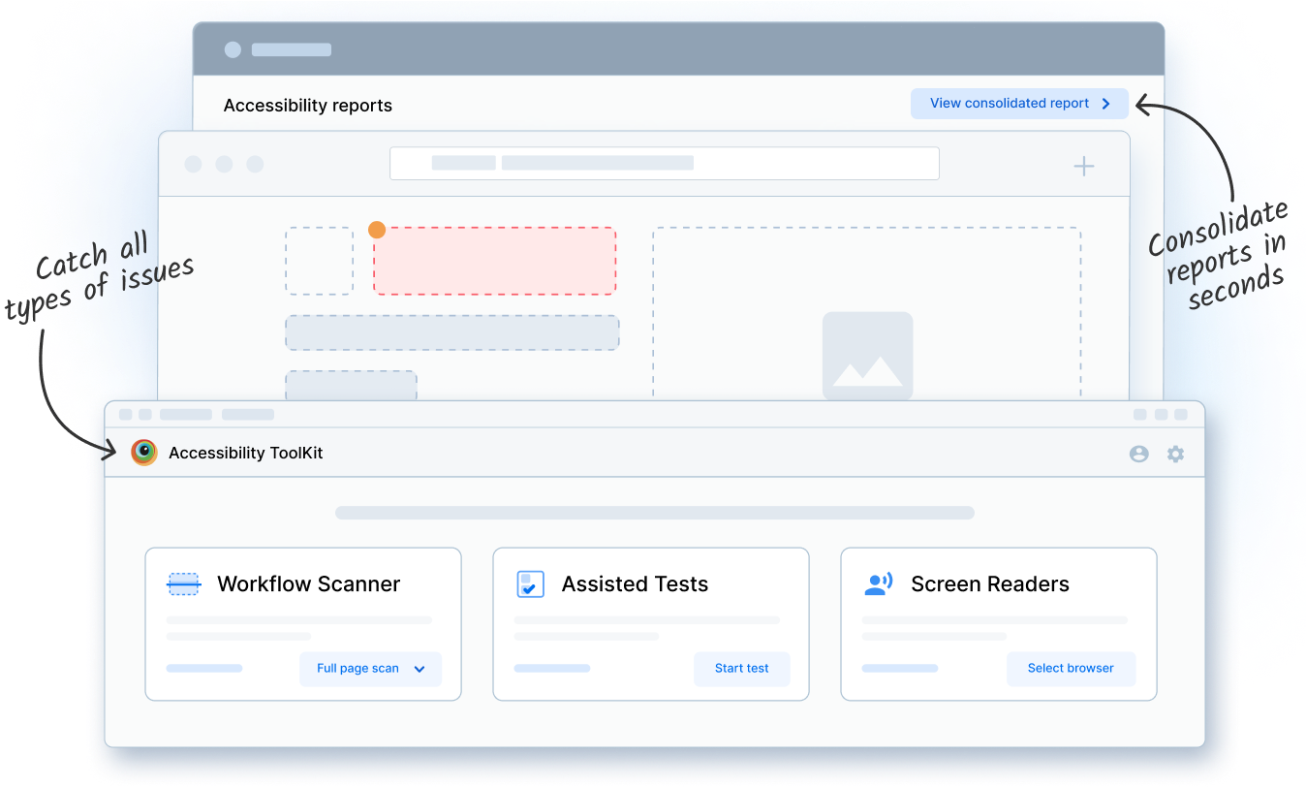Click the image placeholder icon
Viewport: 1306px width, 787px height.
pos(867,355)
